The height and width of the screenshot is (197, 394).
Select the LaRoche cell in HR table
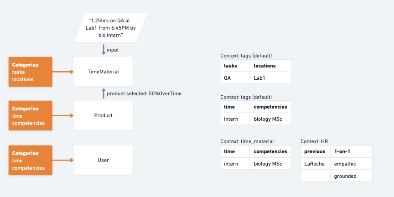point(316,164)
